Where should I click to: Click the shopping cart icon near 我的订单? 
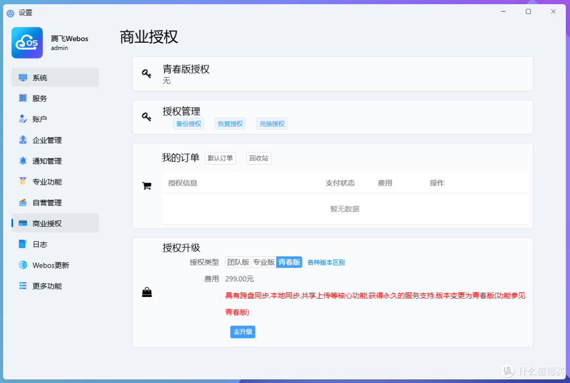pos(147,185)
